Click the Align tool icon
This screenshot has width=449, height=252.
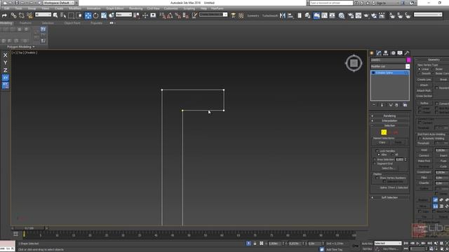pyautogui.click(x=290, y=15)
